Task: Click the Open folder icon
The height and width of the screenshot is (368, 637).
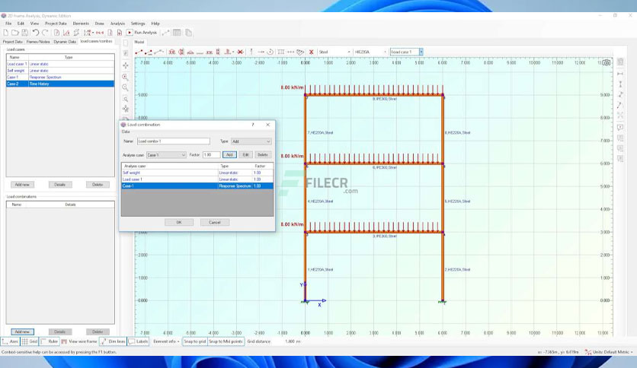Action: (x=15, y=33)
